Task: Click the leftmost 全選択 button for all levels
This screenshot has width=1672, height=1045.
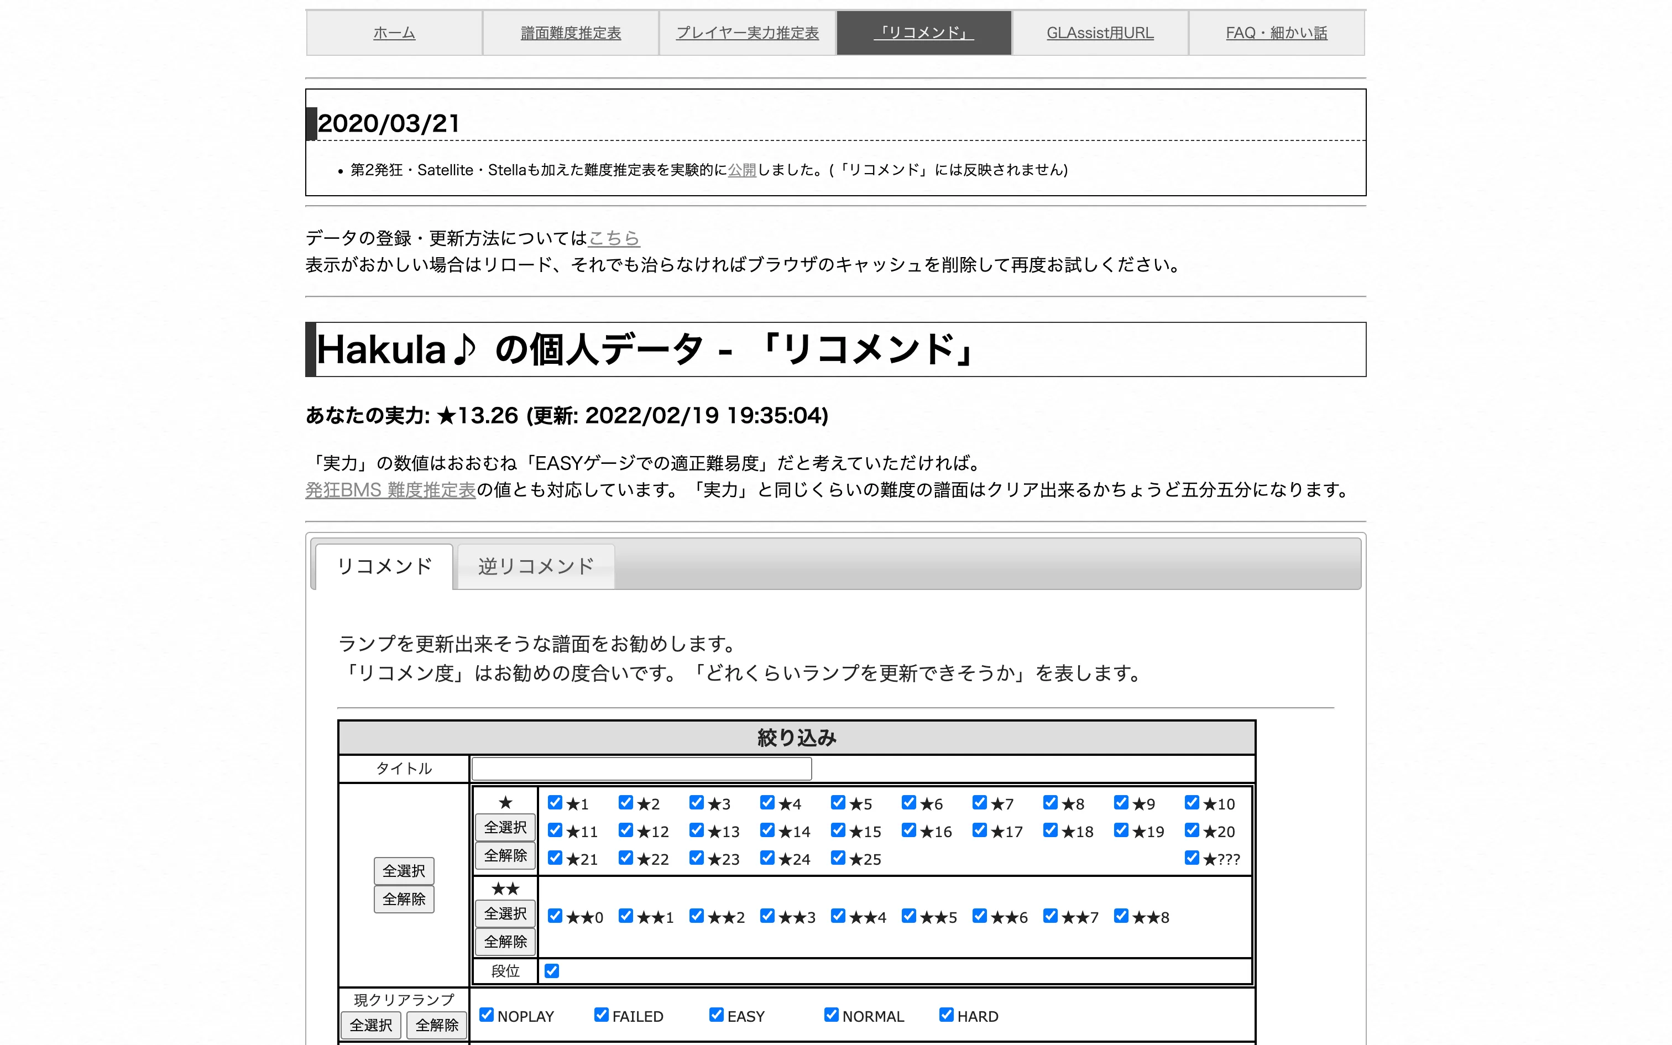Action: coord(404,871)
